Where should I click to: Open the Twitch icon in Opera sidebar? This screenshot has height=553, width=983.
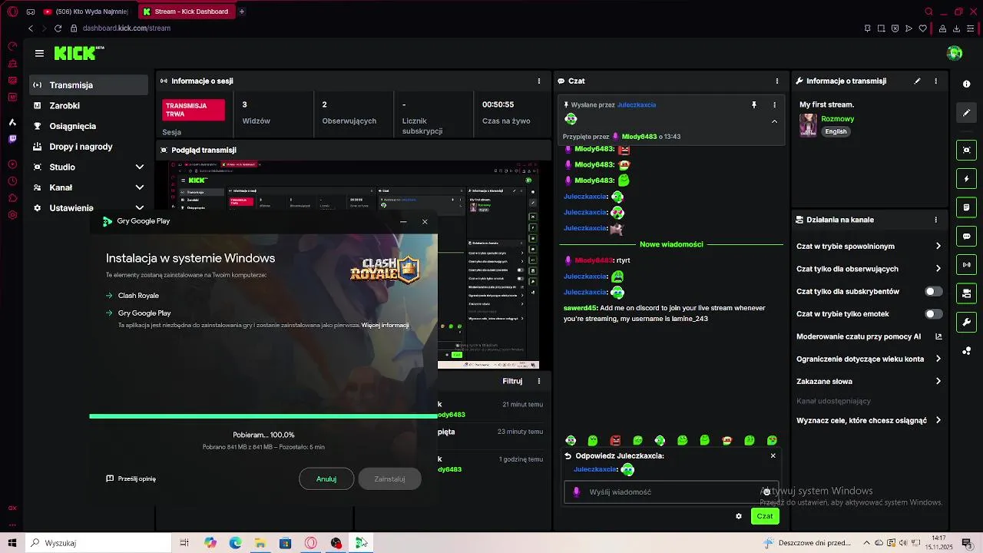pos(12,139)
